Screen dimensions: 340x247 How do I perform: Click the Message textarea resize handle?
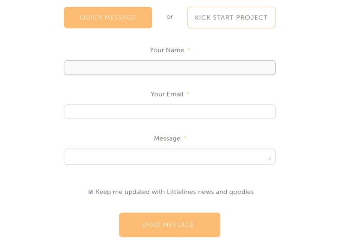click(x=270, y=158)
